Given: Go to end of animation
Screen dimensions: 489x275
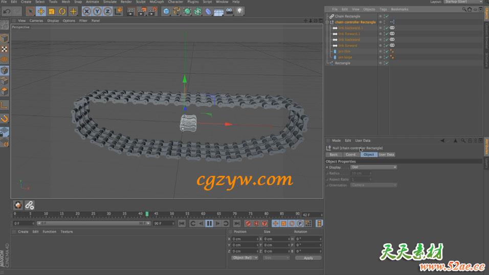Looking at the screenshot, I should 237,223.
